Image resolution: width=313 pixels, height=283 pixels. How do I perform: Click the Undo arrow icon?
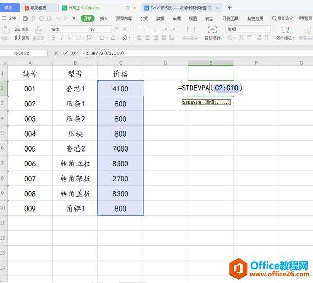[x=57, y=18]
